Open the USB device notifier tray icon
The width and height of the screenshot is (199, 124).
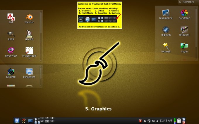click(x=149, y=121)
